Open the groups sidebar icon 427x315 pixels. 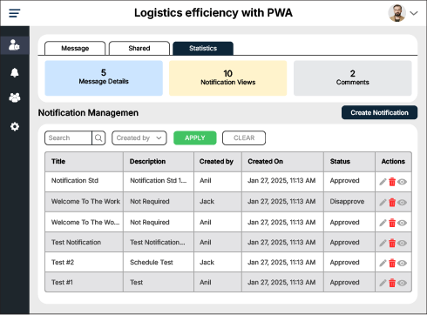click(x=15, y=98)
